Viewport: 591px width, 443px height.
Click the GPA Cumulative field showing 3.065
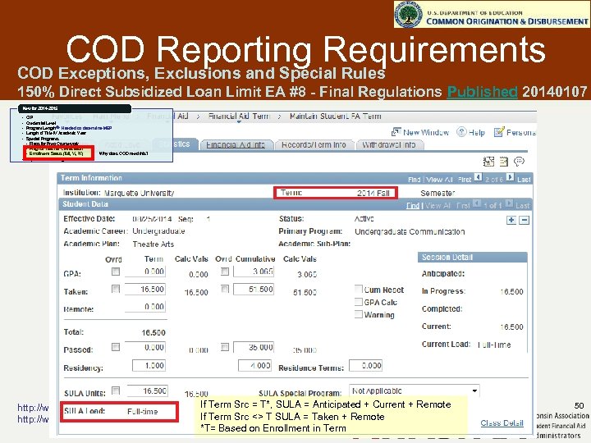coord(254,272)
